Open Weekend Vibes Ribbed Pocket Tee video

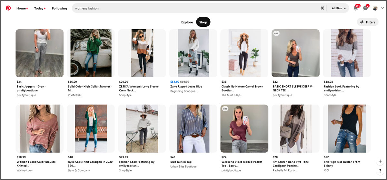[244, 128]
